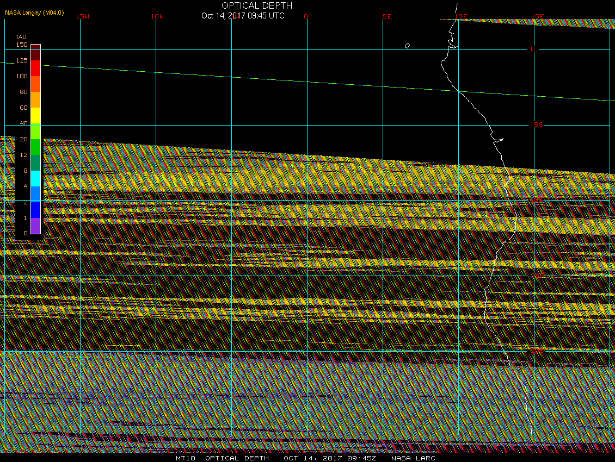
Task: Select the "2" value in the TAU legend
Action: tap(26, 202)
